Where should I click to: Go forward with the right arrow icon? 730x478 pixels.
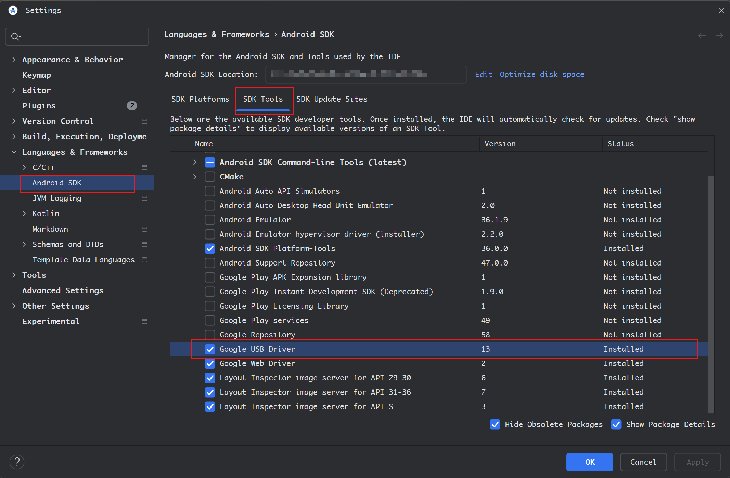[719, 36]
